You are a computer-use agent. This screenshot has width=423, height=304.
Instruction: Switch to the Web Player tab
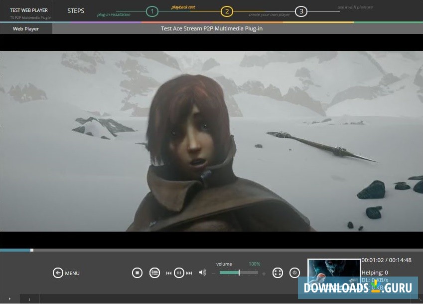click(x=25, y=28)
